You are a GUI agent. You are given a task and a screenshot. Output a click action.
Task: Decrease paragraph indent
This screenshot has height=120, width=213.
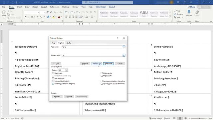pos(84,12)
